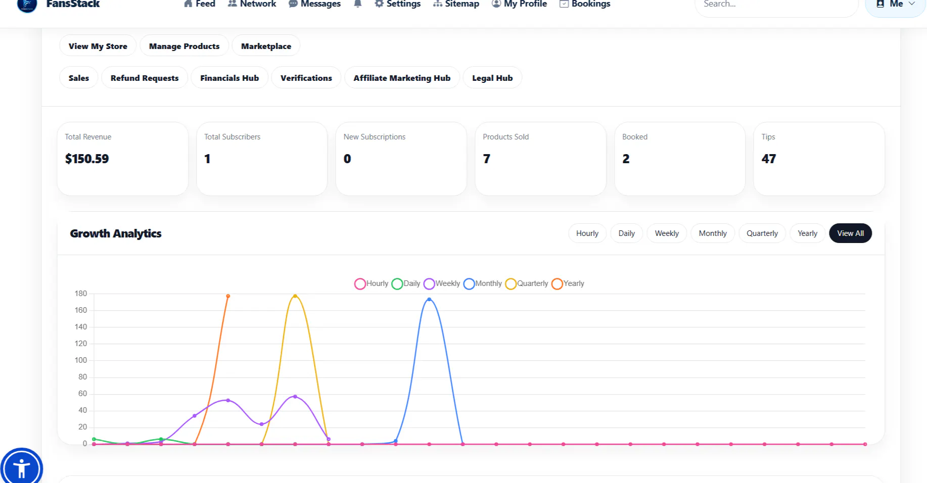This screenshot has height=483, width=927.
Task: Open the Sales section
Action: click(x=79, y=78)
